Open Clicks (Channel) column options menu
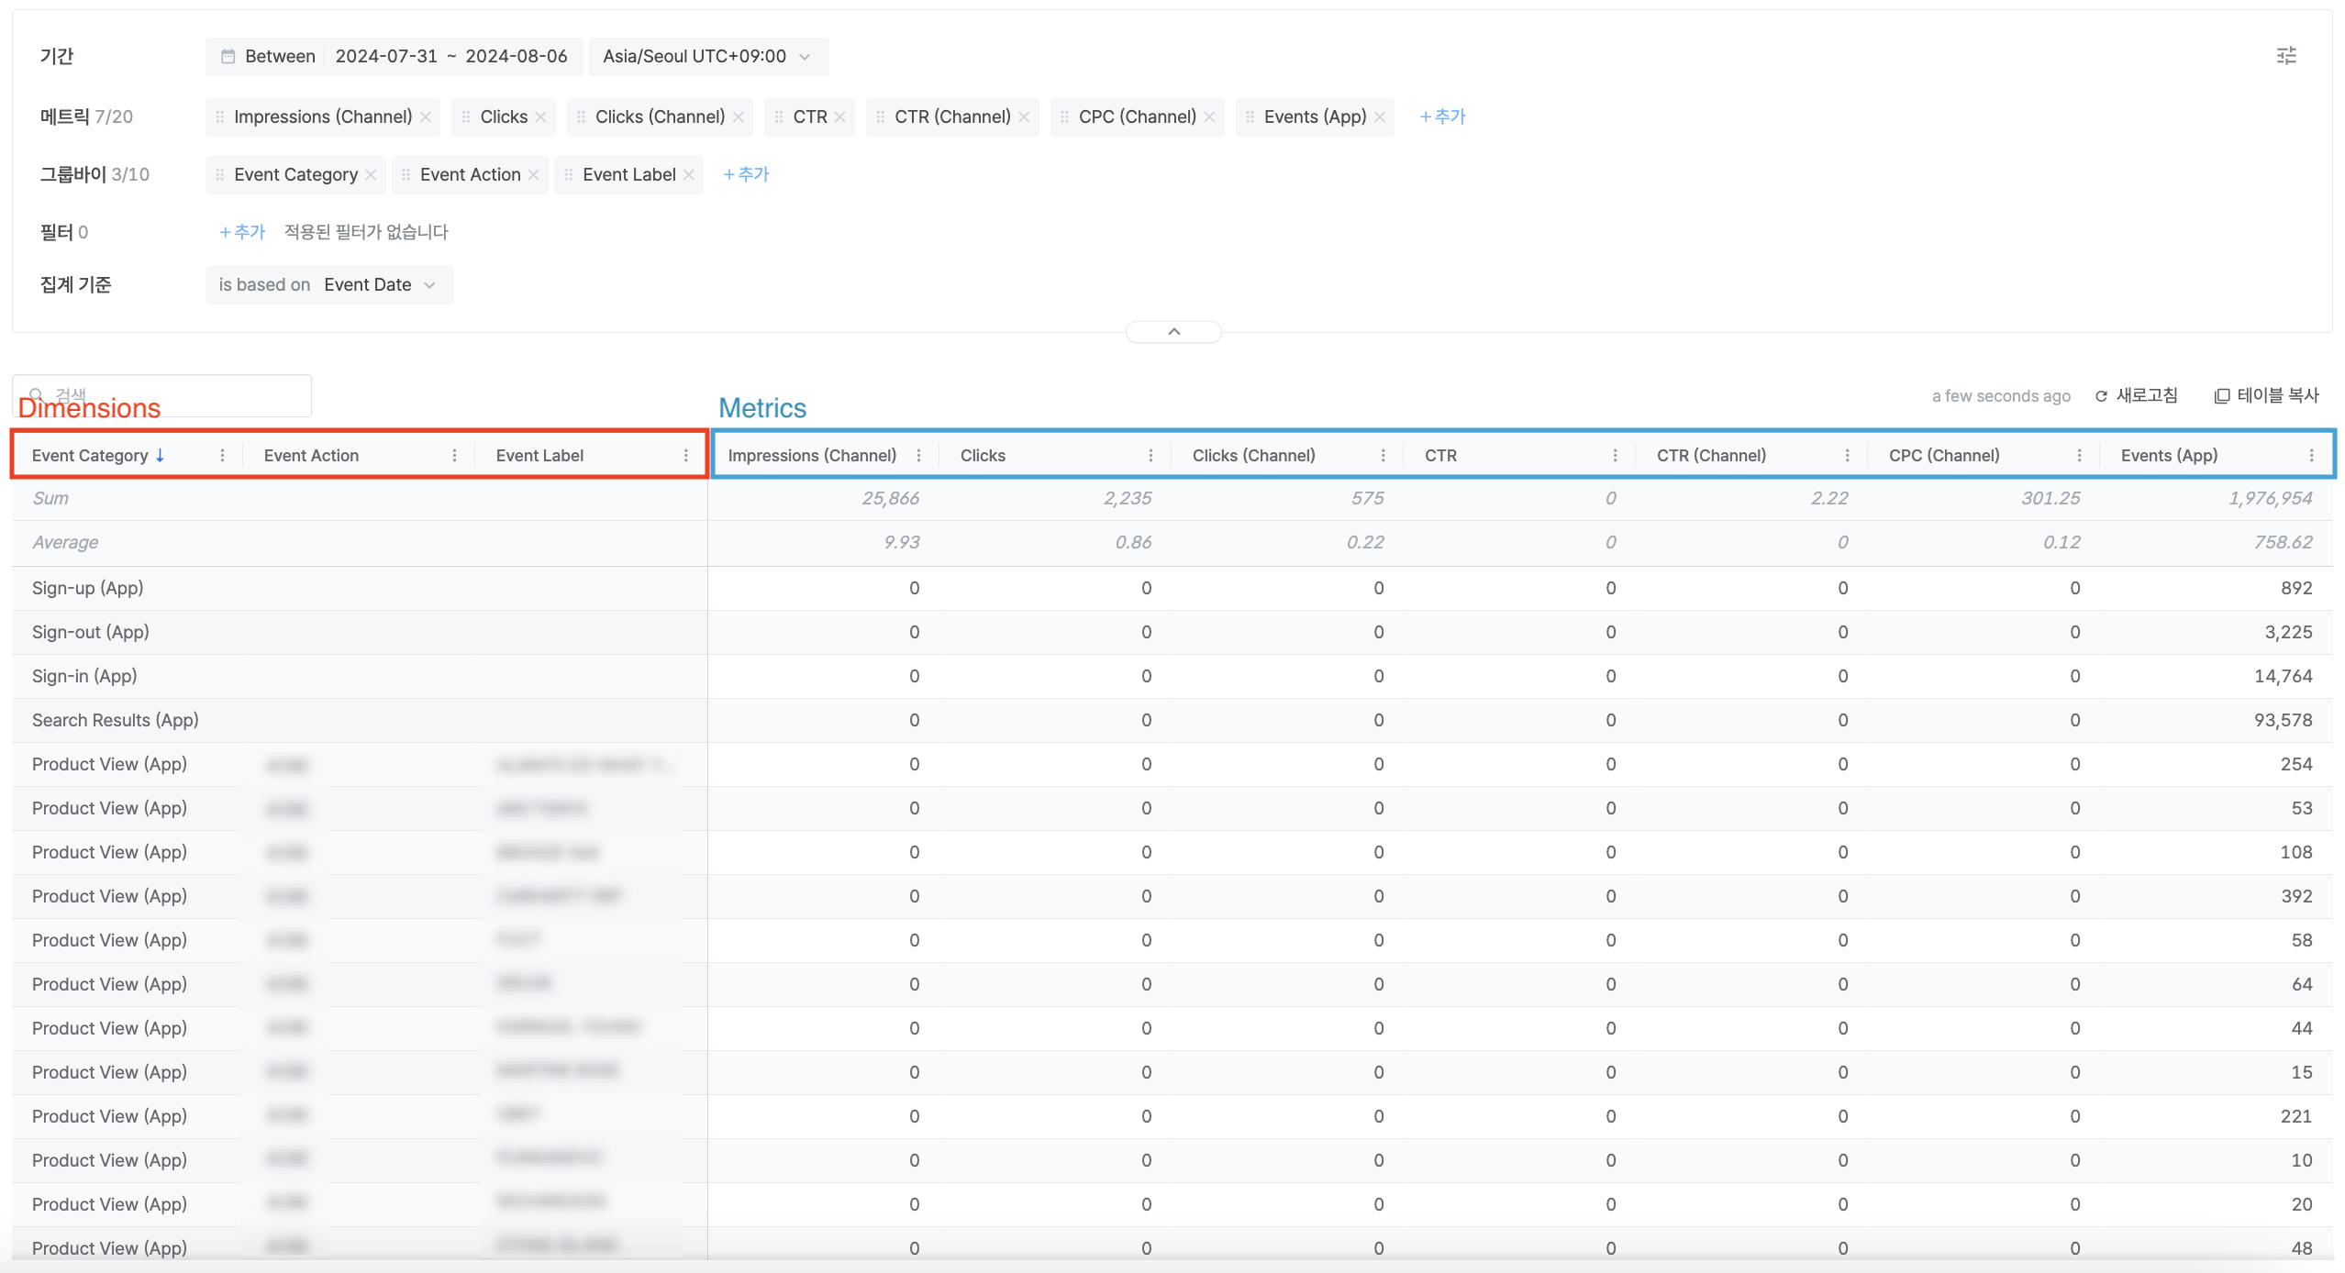 click(1383, 456)
